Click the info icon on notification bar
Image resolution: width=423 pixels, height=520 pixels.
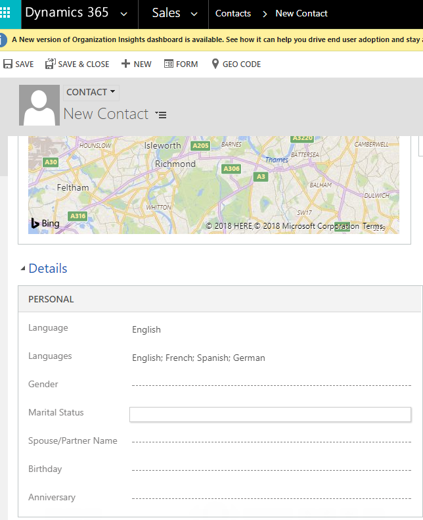(3, 40)
